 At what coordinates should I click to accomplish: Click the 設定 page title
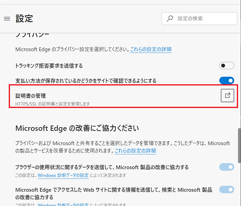pyautogui.click(x=24, y=19)
